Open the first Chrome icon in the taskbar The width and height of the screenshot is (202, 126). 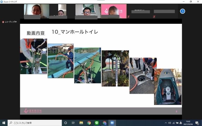[x=89, y=123]
